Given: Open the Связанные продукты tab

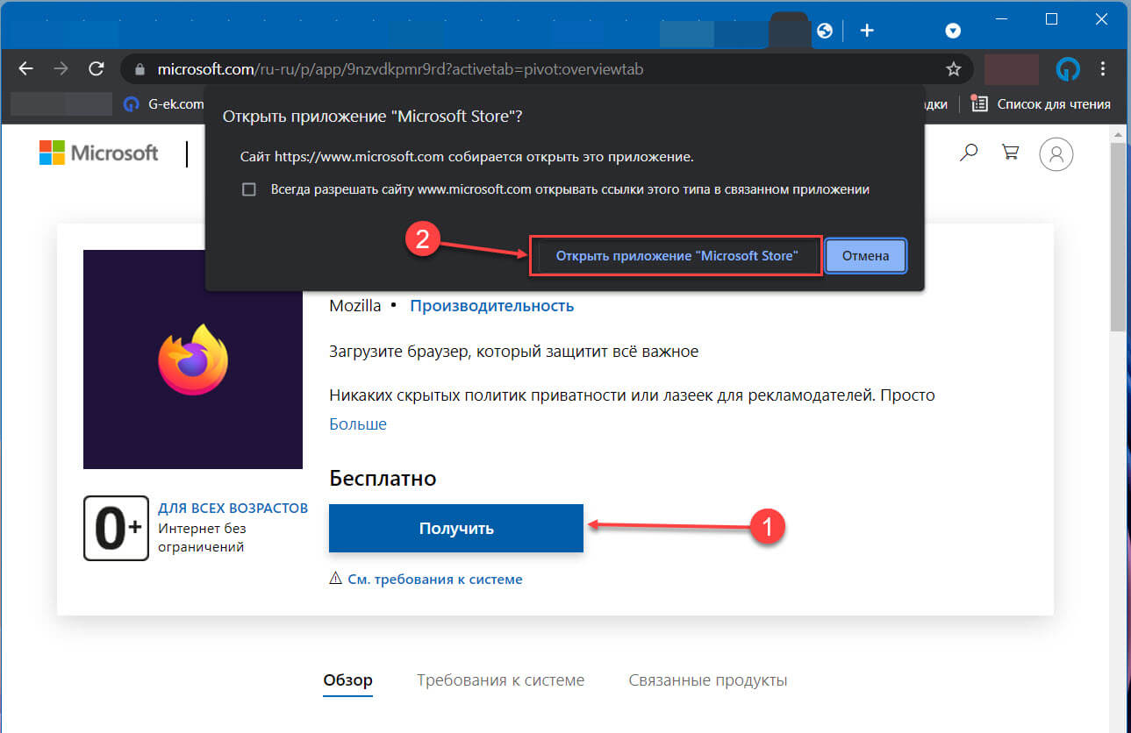Looking at the screenshot, I should [708, 680].
